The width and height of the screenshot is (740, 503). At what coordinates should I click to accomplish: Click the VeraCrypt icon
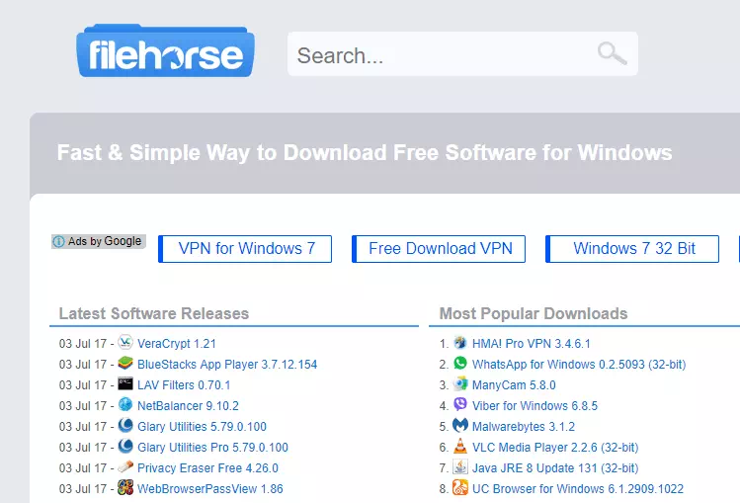click(x=125, y=342)
